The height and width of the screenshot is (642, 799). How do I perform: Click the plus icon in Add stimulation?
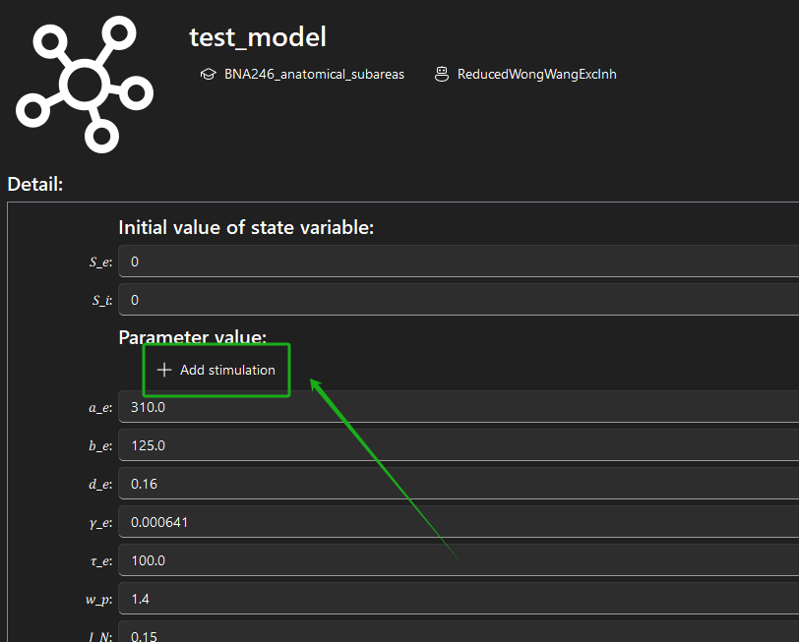click(x=164, y=370)
